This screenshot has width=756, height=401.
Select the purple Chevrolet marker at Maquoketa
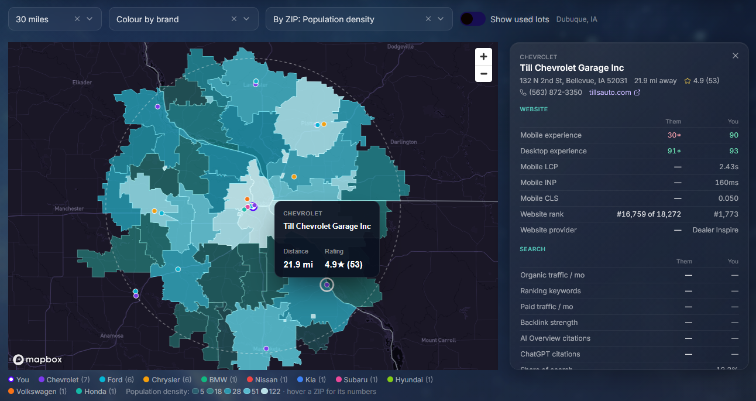click(266, 348)
